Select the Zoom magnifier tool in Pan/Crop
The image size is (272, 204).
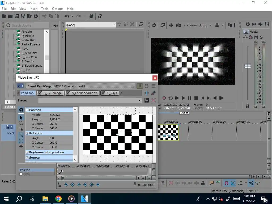pyautogui.click(x=21, y=123)
